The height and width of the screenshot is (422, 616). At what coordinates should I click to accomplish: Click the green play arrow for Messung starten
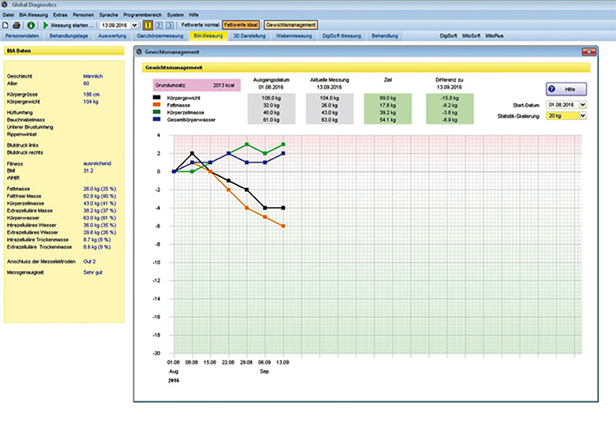tap(45, 25)
